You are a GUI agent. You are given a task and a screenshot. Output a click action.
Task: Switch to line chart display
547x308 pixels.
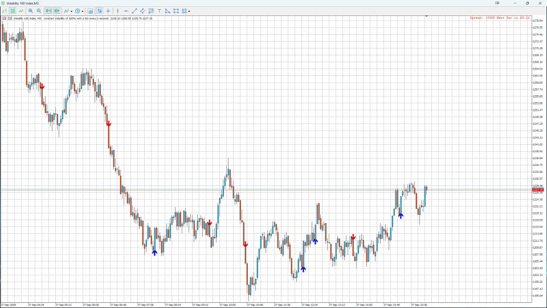[x=21, y=11]
